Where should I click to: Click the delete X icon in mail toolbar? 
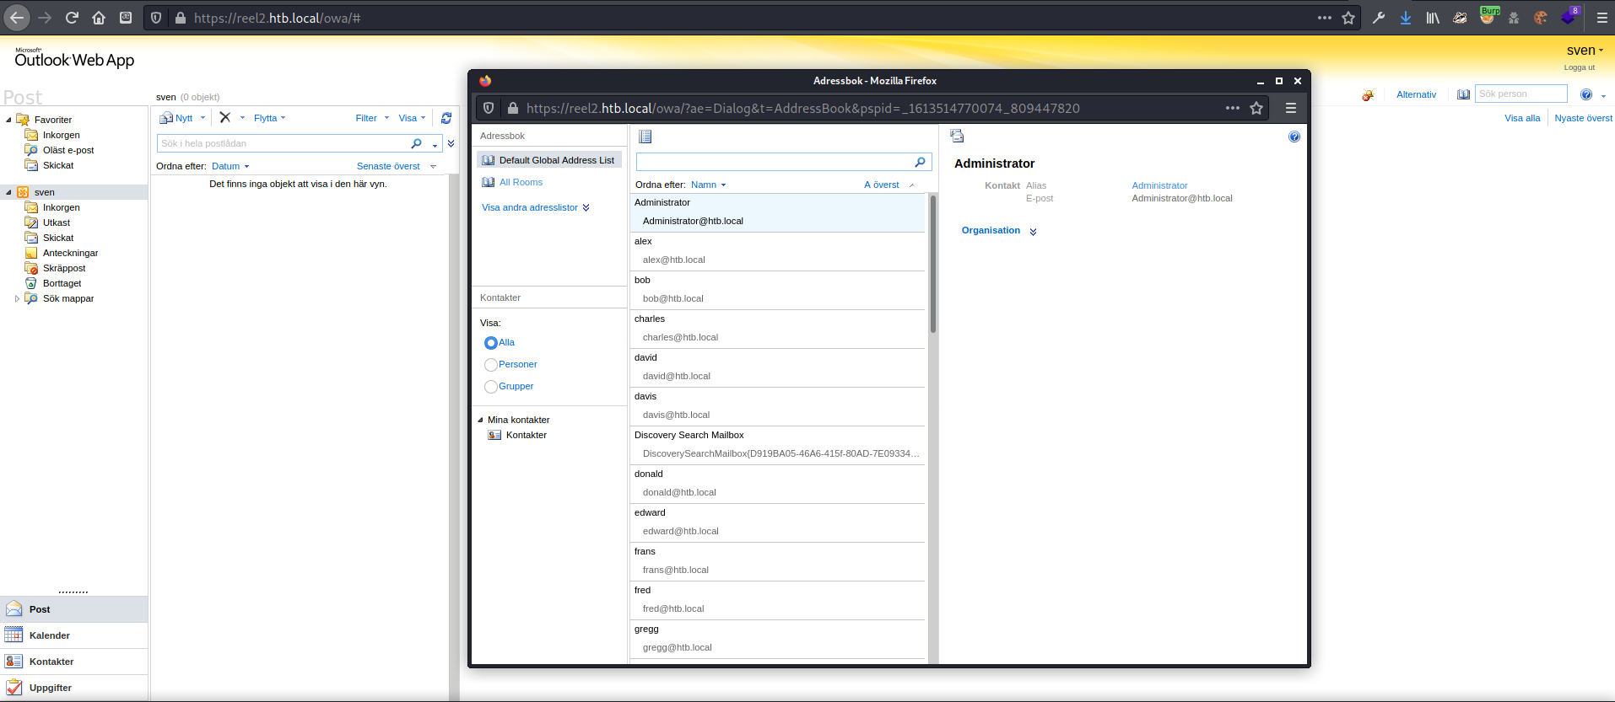tap(225, 118)
